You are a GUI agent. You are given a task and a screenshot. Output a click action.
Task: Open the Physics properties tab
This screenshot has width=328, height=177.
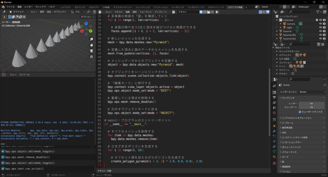(274, 141)
